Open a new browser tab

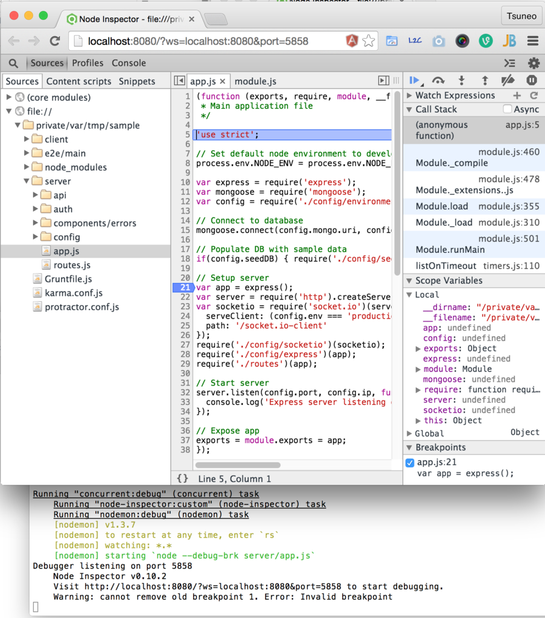pyautogui.click(x=216, y=19)
